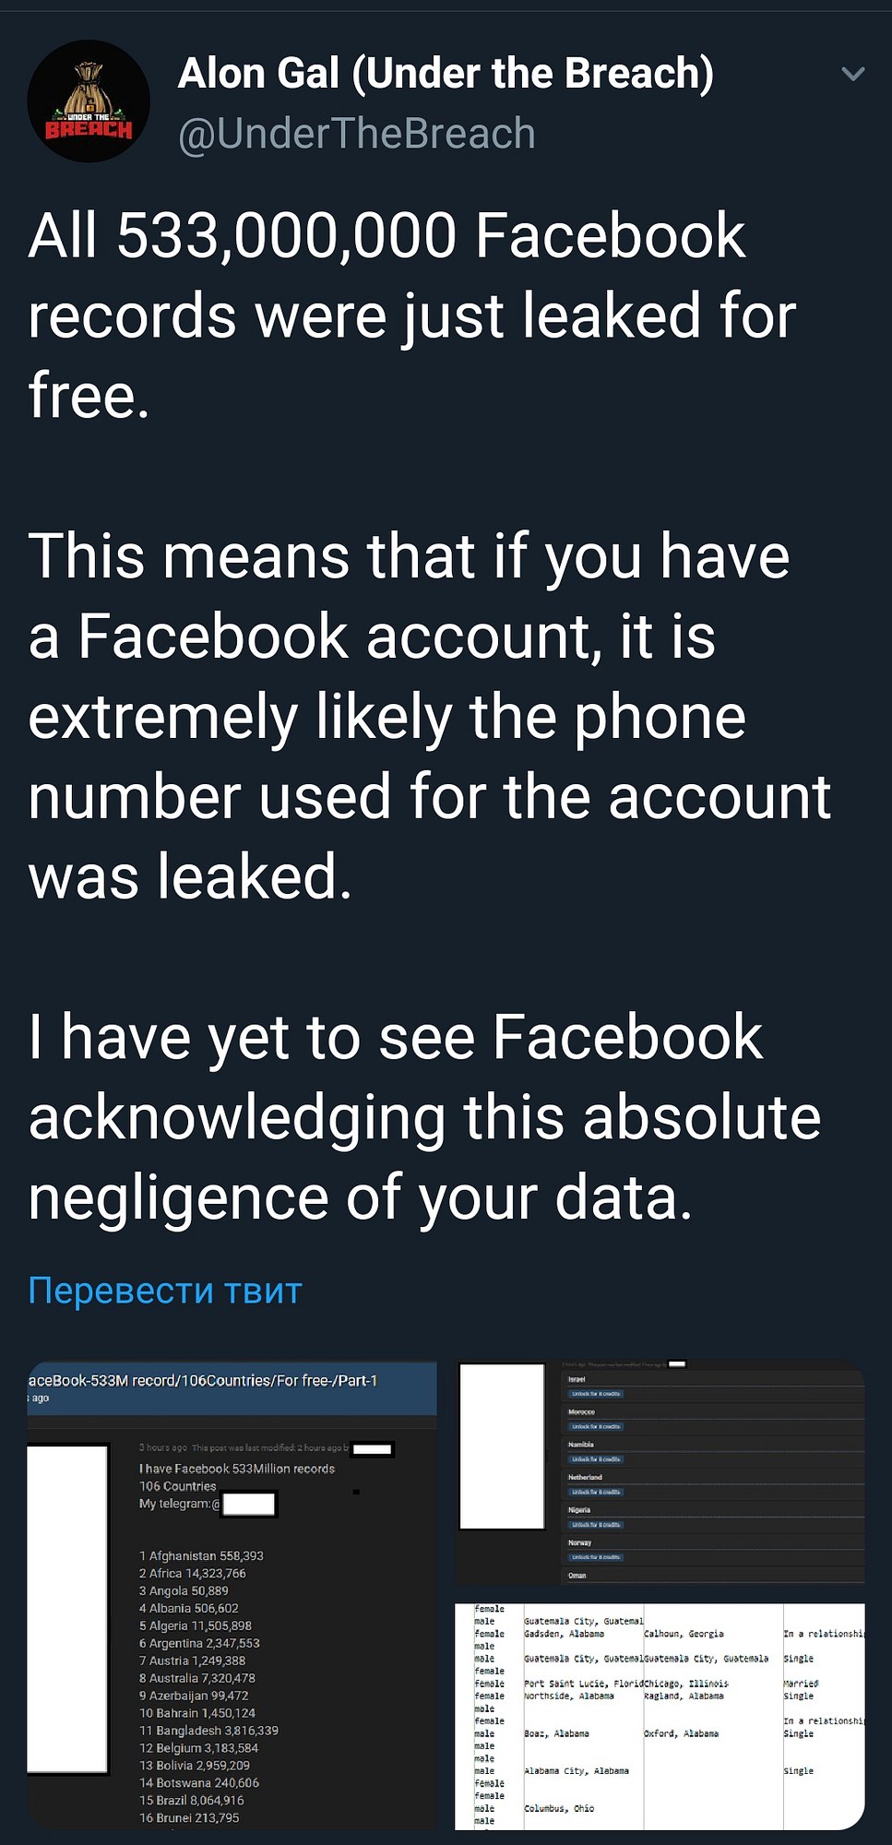Open the unlock-credits country list image

click(660, 1472)
